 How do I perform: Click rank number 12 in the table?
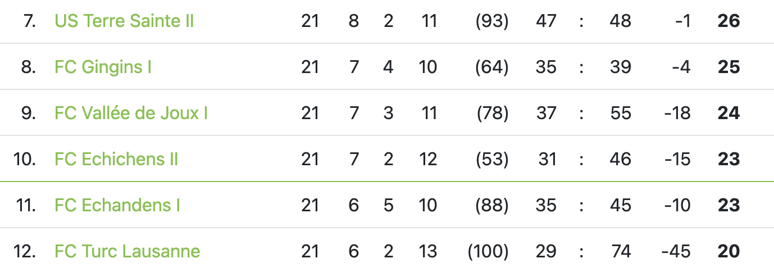point(25,251)
